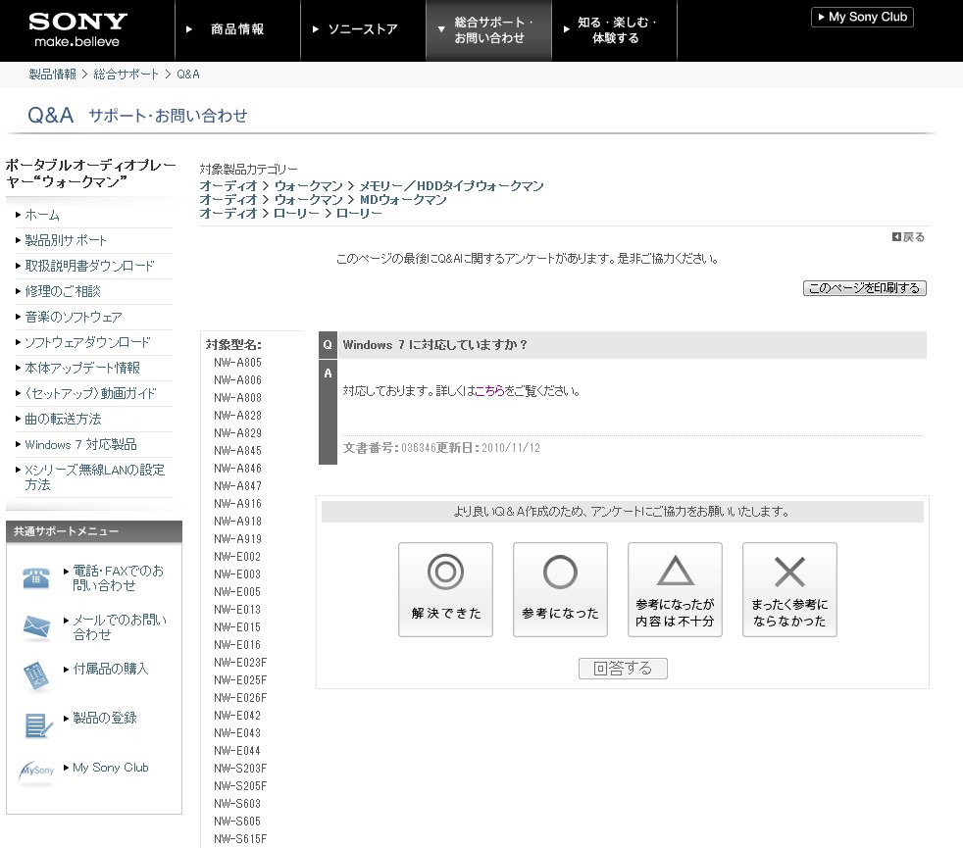The image size is (963, 848).
Task: Click the 回答する submit button
Action: (x=623, y=668)
